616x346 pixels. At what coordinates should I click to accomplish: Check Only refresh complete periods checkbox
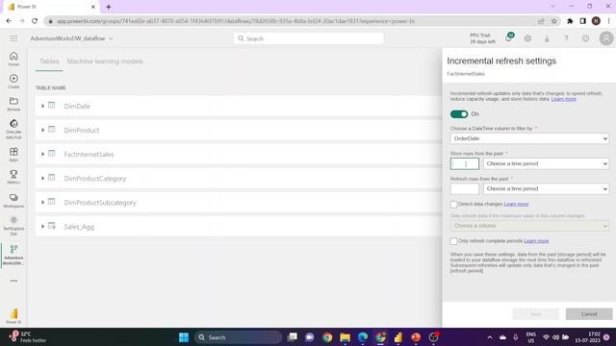point(453,241)
